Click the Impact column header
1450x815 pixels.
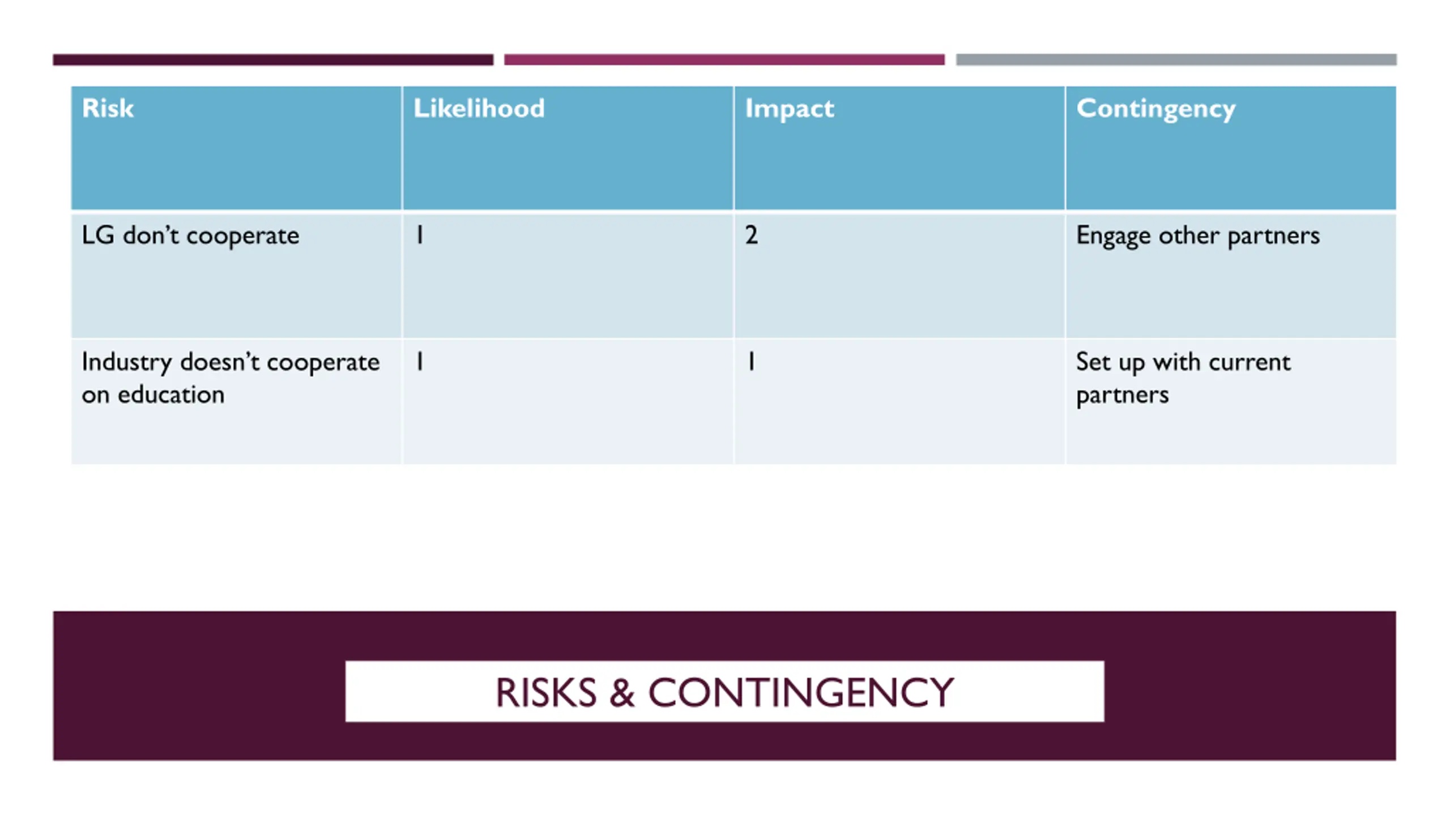click(899, 148)
